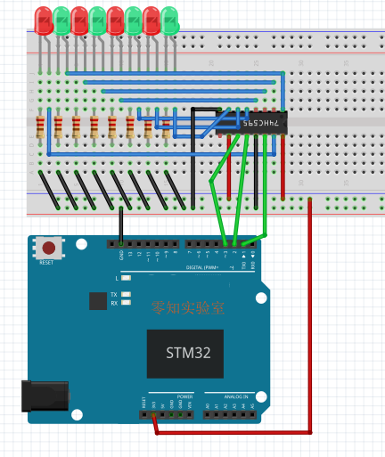385x457 pixels.
Task: Click the TX indicator LED
Action: click(x=127, y=294)
